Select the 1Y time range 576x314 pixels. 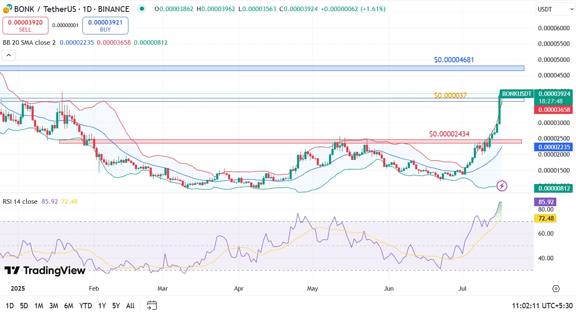pos(102,305)
